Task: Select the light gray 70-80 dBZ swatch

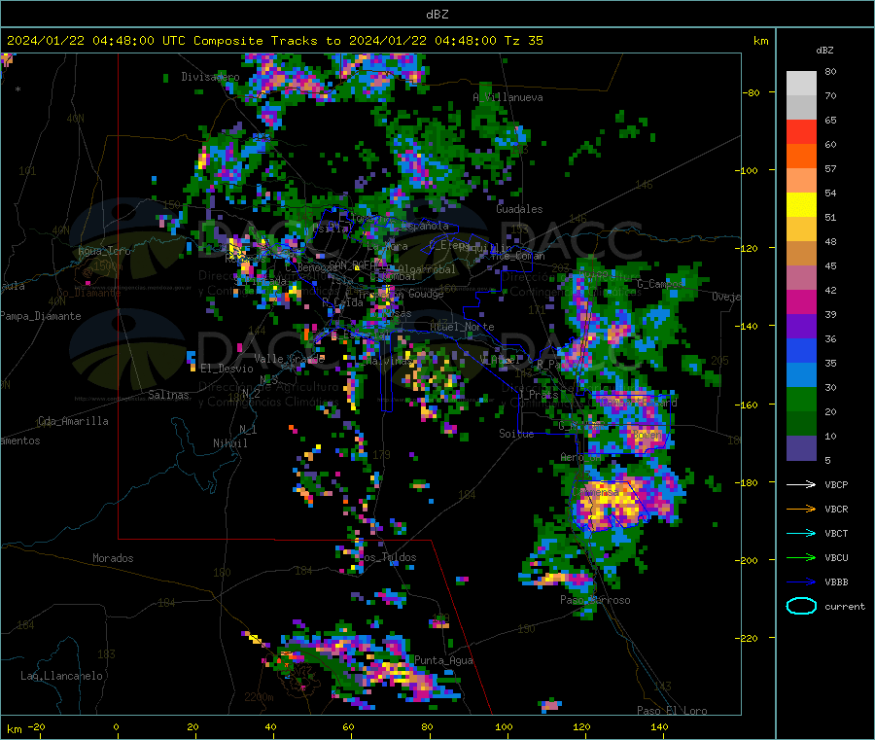Action: coord(801,84)
